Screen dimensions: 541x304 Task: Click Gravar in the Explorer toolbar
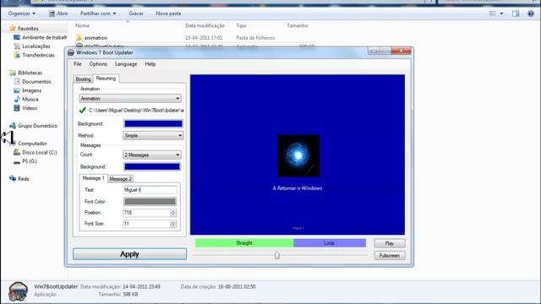click(x=136, y=14)
